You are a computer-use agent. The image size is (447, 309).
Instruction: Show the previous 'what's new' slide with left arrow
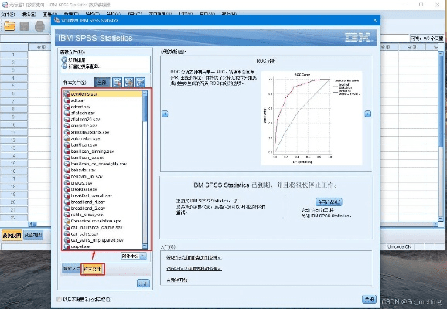pyautogui.click(x=165, y=114)
